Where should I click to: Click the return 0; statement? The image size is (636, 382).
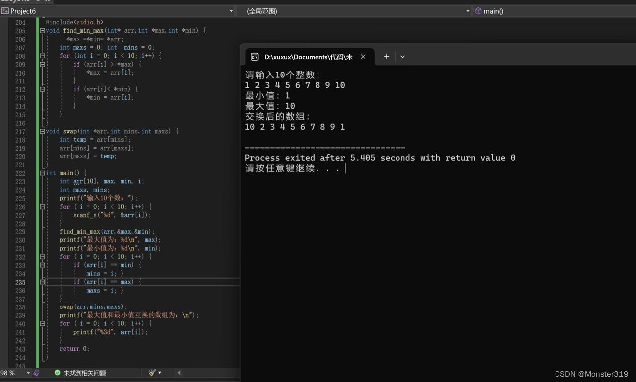click(75, 349)
